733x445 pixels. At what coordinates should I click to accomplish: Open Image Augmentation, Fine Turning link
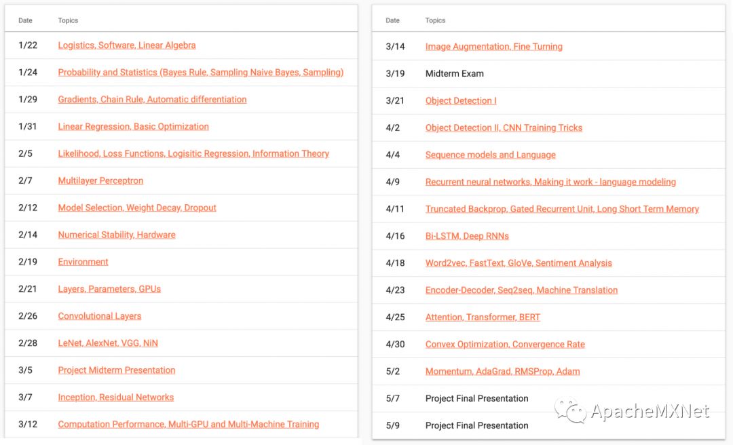(494, 47)
